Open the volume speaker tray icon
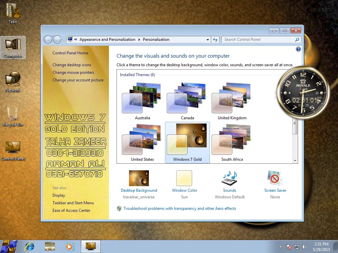Viewport: 338px width, 253px height. pyautogui.click(x=305, y=247)
